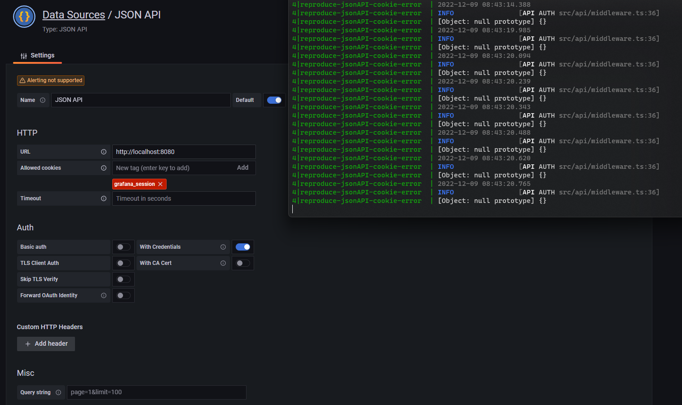682x405 pixels.
Task: Click the info icon next to the URL field
Action: pyautogui.click(x=104, y=152)
